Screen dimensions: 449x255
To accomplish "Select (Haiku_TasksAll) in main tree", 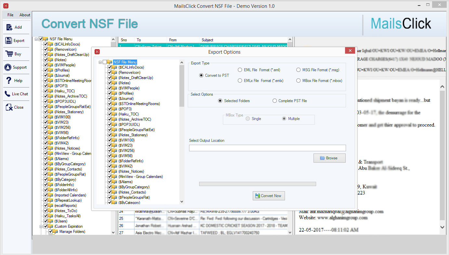I will click(x=68, y=216).
